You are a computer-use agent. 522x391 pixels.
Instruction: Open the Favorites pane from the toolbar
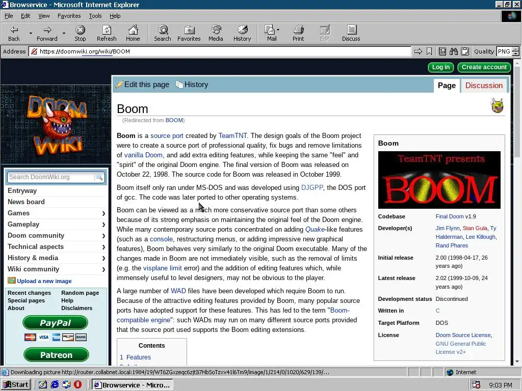click(189, 33)
